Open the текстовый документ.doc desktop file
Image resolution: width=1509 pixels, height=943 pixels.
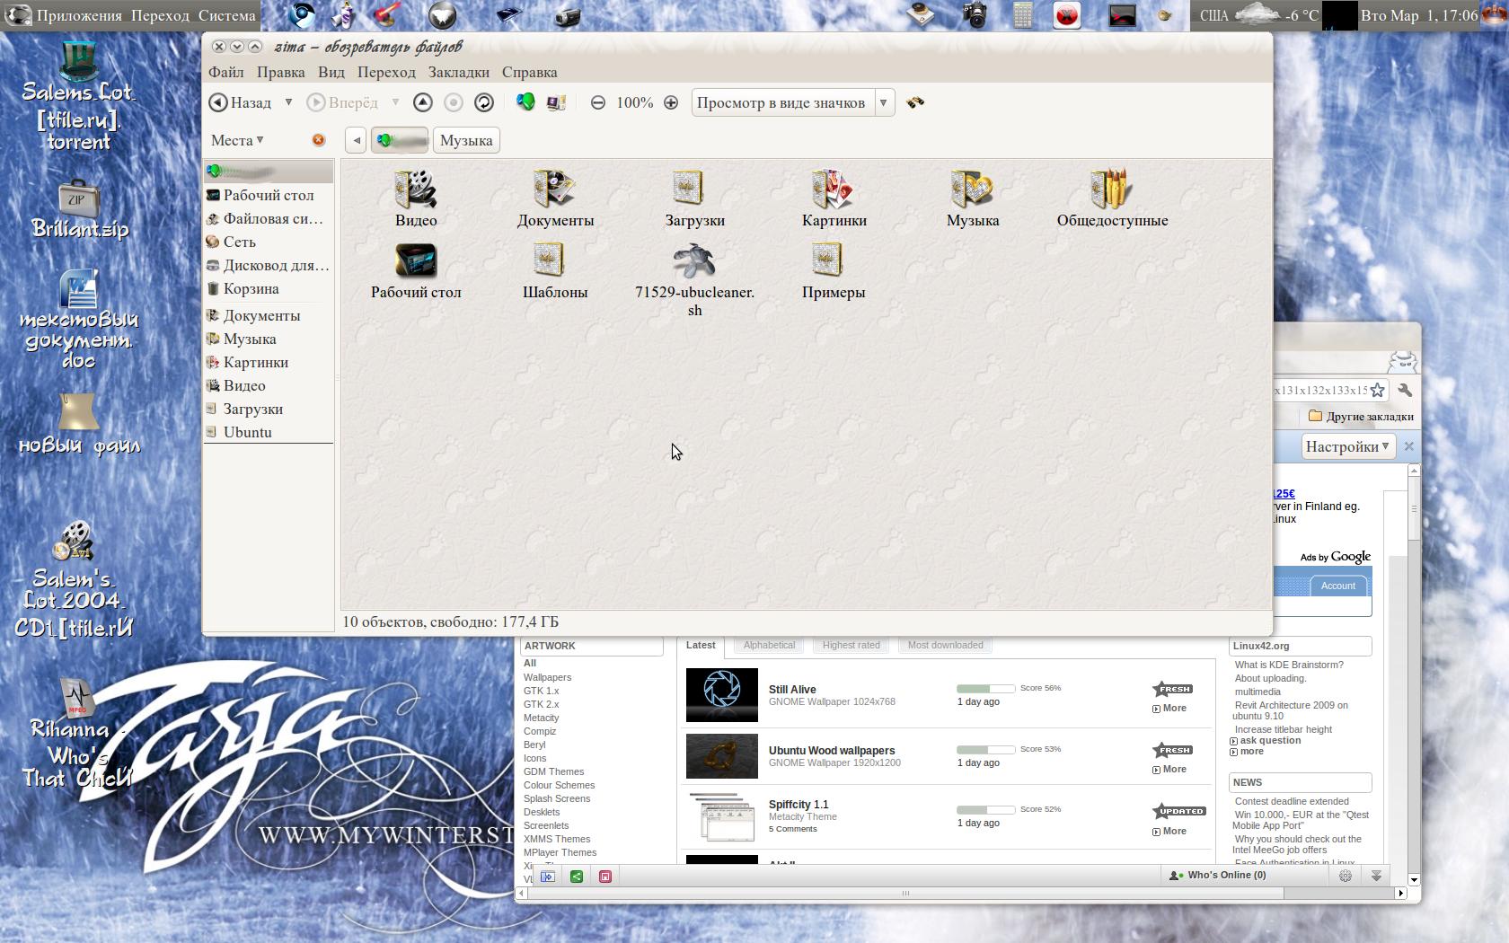tap(79, 318)
